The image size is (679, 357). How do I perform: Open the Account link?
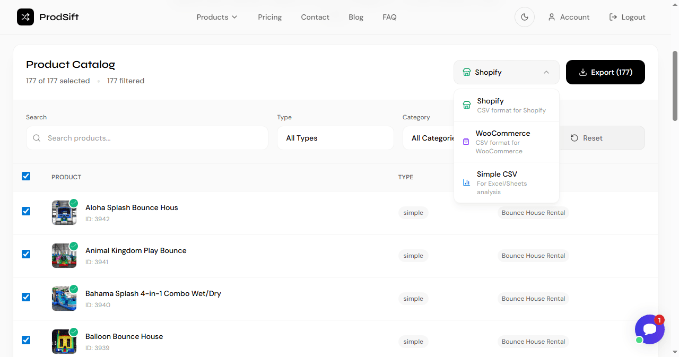pos(569,17)
